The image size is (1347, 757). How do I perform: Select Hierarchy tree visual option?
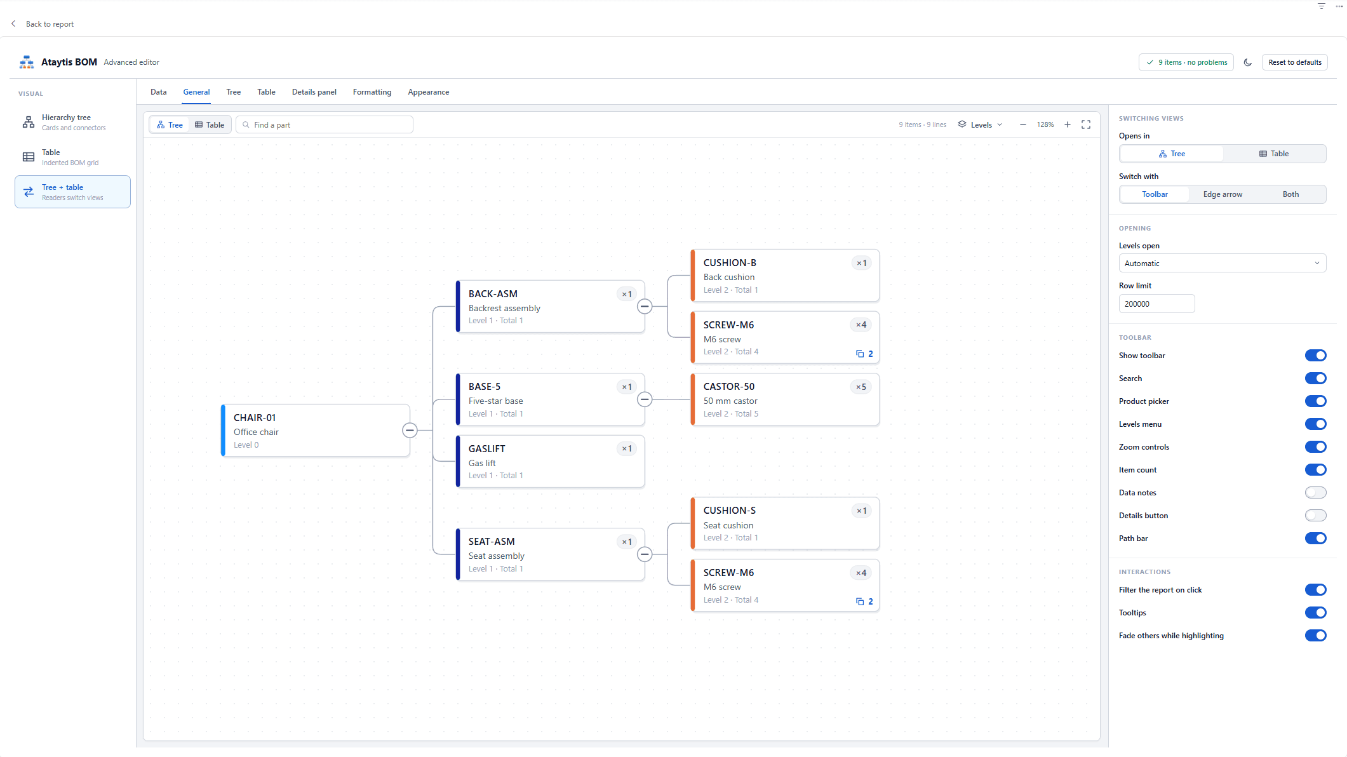pyautogui.click(x=72, y=122)
